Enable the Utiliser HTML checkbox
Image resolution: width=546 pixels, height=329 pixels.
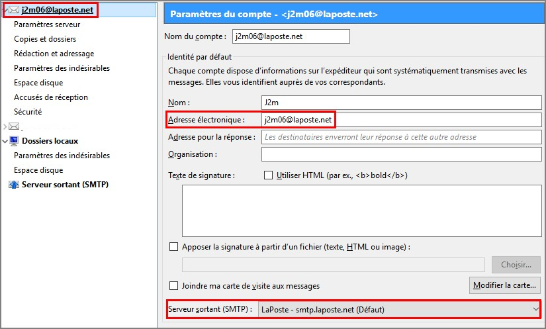[268, 175]
